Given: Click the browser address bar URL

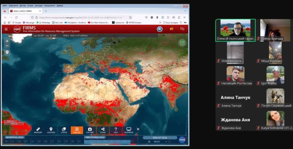Looking at the screenshot, I should coord(81,17).
